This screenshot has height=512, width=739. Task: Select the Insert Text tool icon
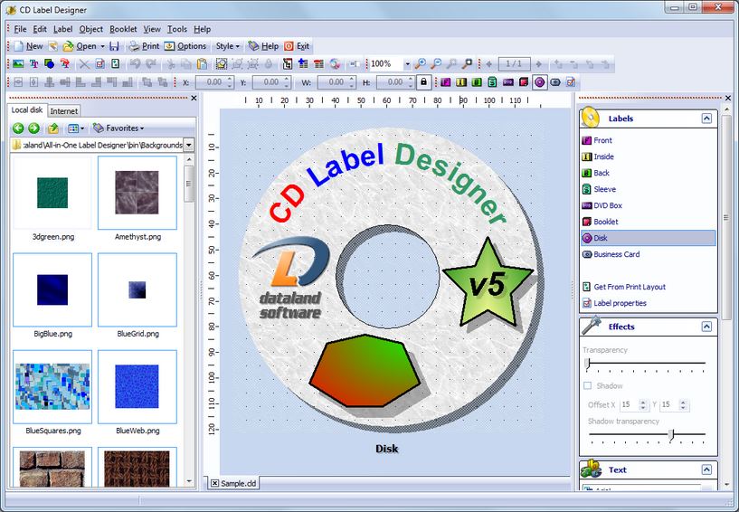(x=34, y=63)
